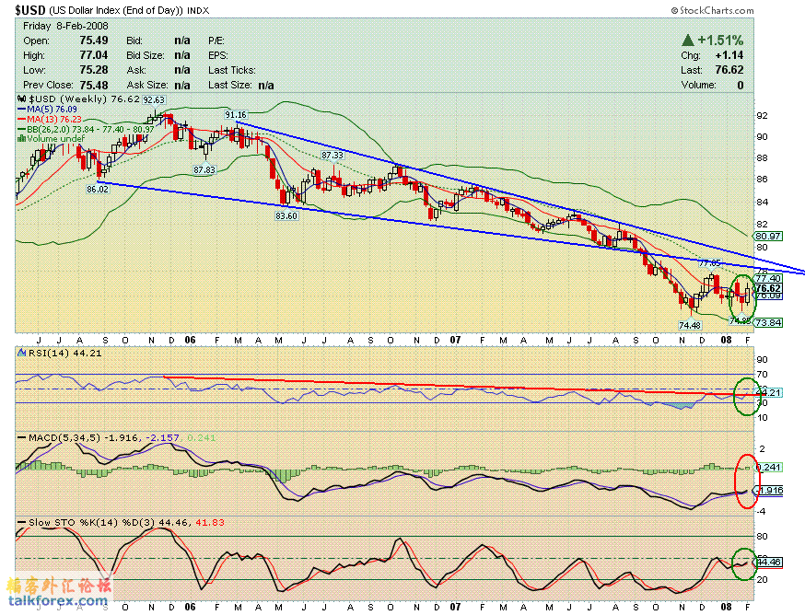Click the RSI line icon in the indicator header
The image size is (805, 615).
click(x=21, y=353)
